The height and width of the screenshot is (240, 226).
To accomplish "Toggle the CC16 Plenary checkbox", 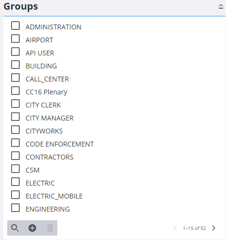I will [x=15, y=91].
